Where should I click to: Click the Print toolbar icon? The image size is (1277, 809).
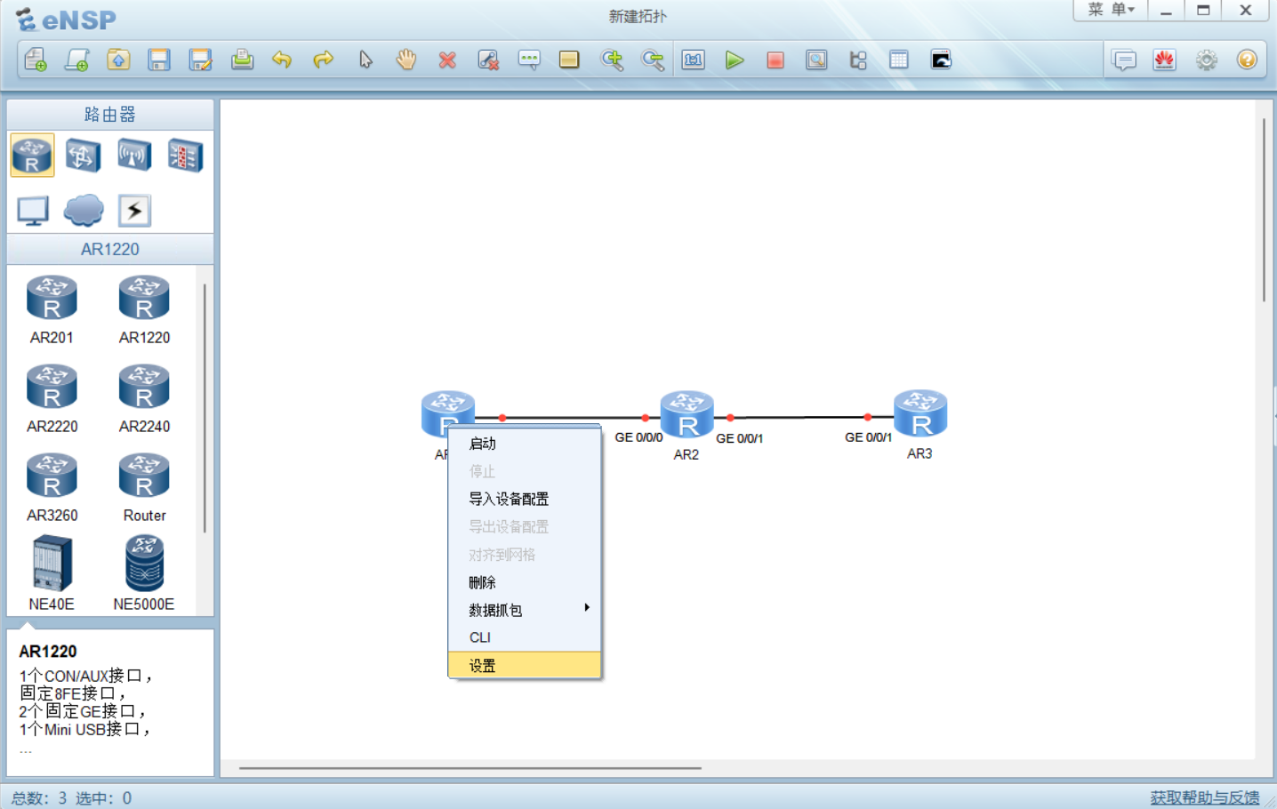pyautogui.click(x=242, y=60)
